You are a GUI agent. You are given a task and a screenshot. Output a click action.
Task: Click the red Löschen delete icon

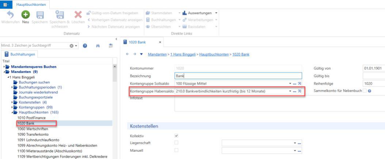78,15
